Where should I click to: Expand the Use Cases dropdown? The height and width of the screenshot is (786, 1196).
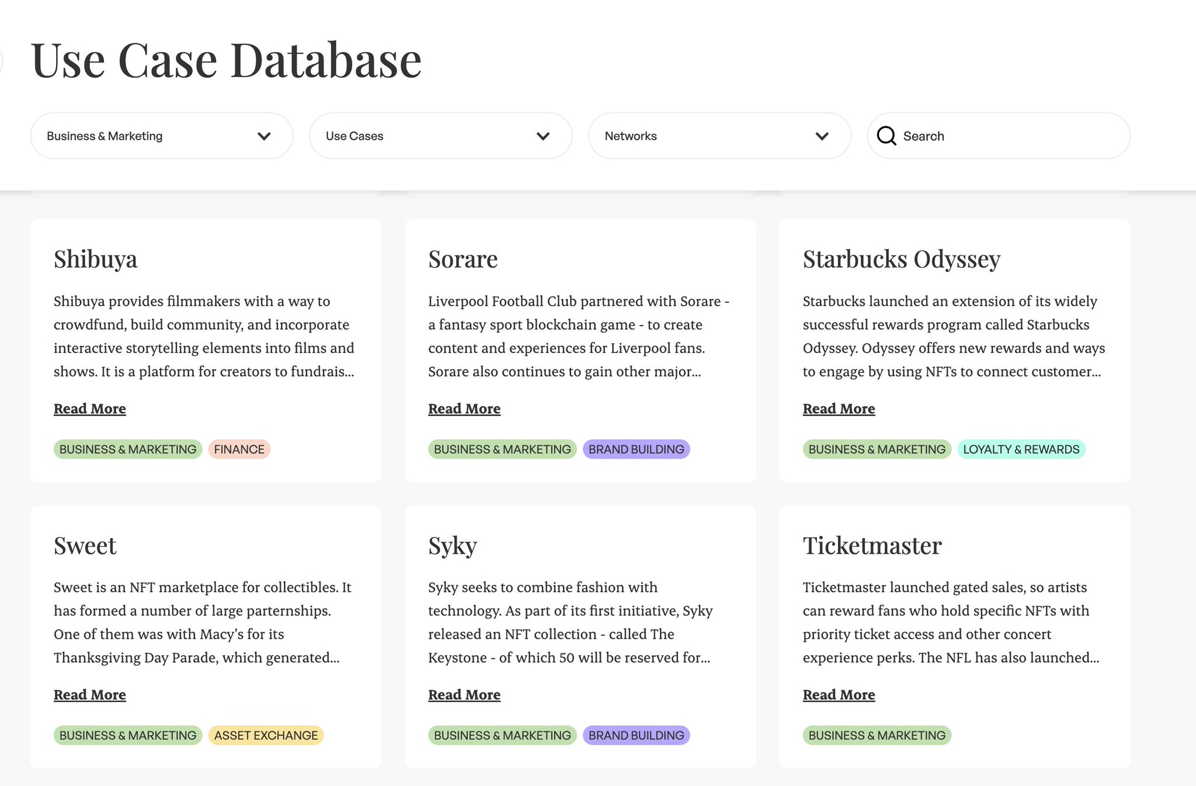441,136
